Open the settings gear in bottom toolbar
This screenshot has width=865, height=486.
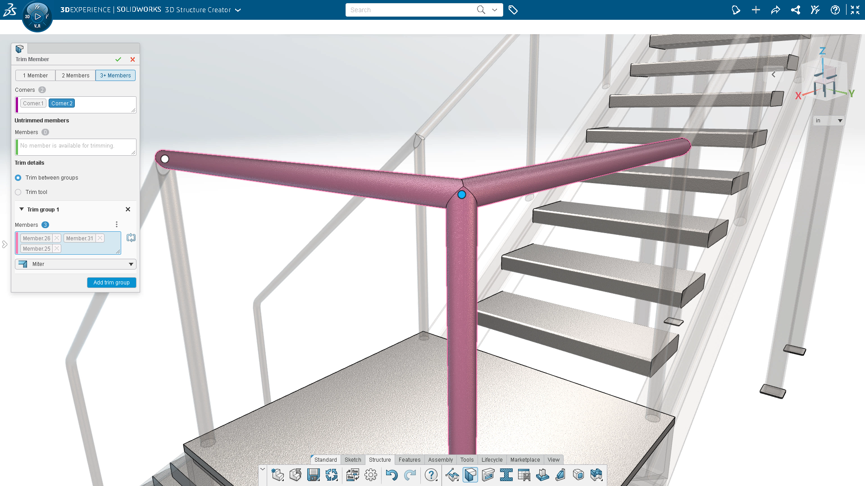371,475
